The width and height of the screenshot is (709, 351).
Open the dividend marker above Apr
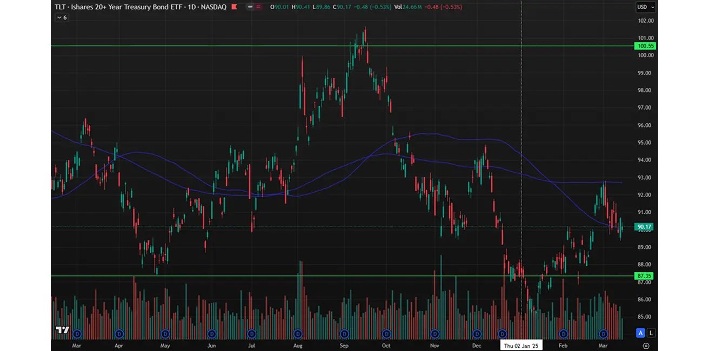119,333
